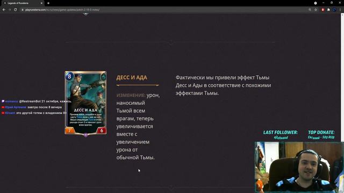Viewport: 344px width, 193px height.
Task: Click the region emblem on card corner
Action: coord(103,77)
